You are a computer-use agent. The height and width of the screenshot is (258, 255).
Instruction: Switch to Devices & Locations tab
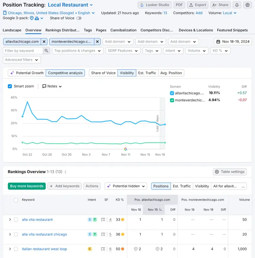point(196,30)
